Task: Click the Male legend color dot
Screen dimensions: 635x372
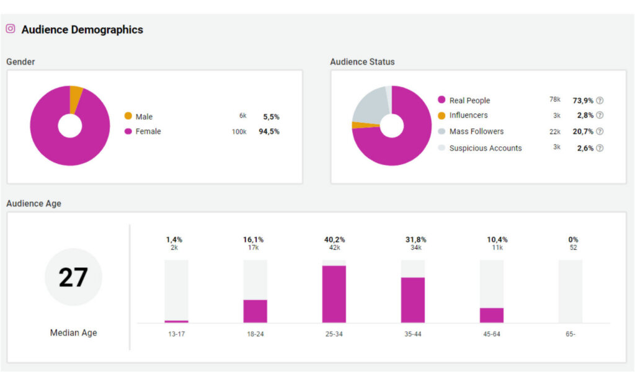Action: tap(128, 116)
